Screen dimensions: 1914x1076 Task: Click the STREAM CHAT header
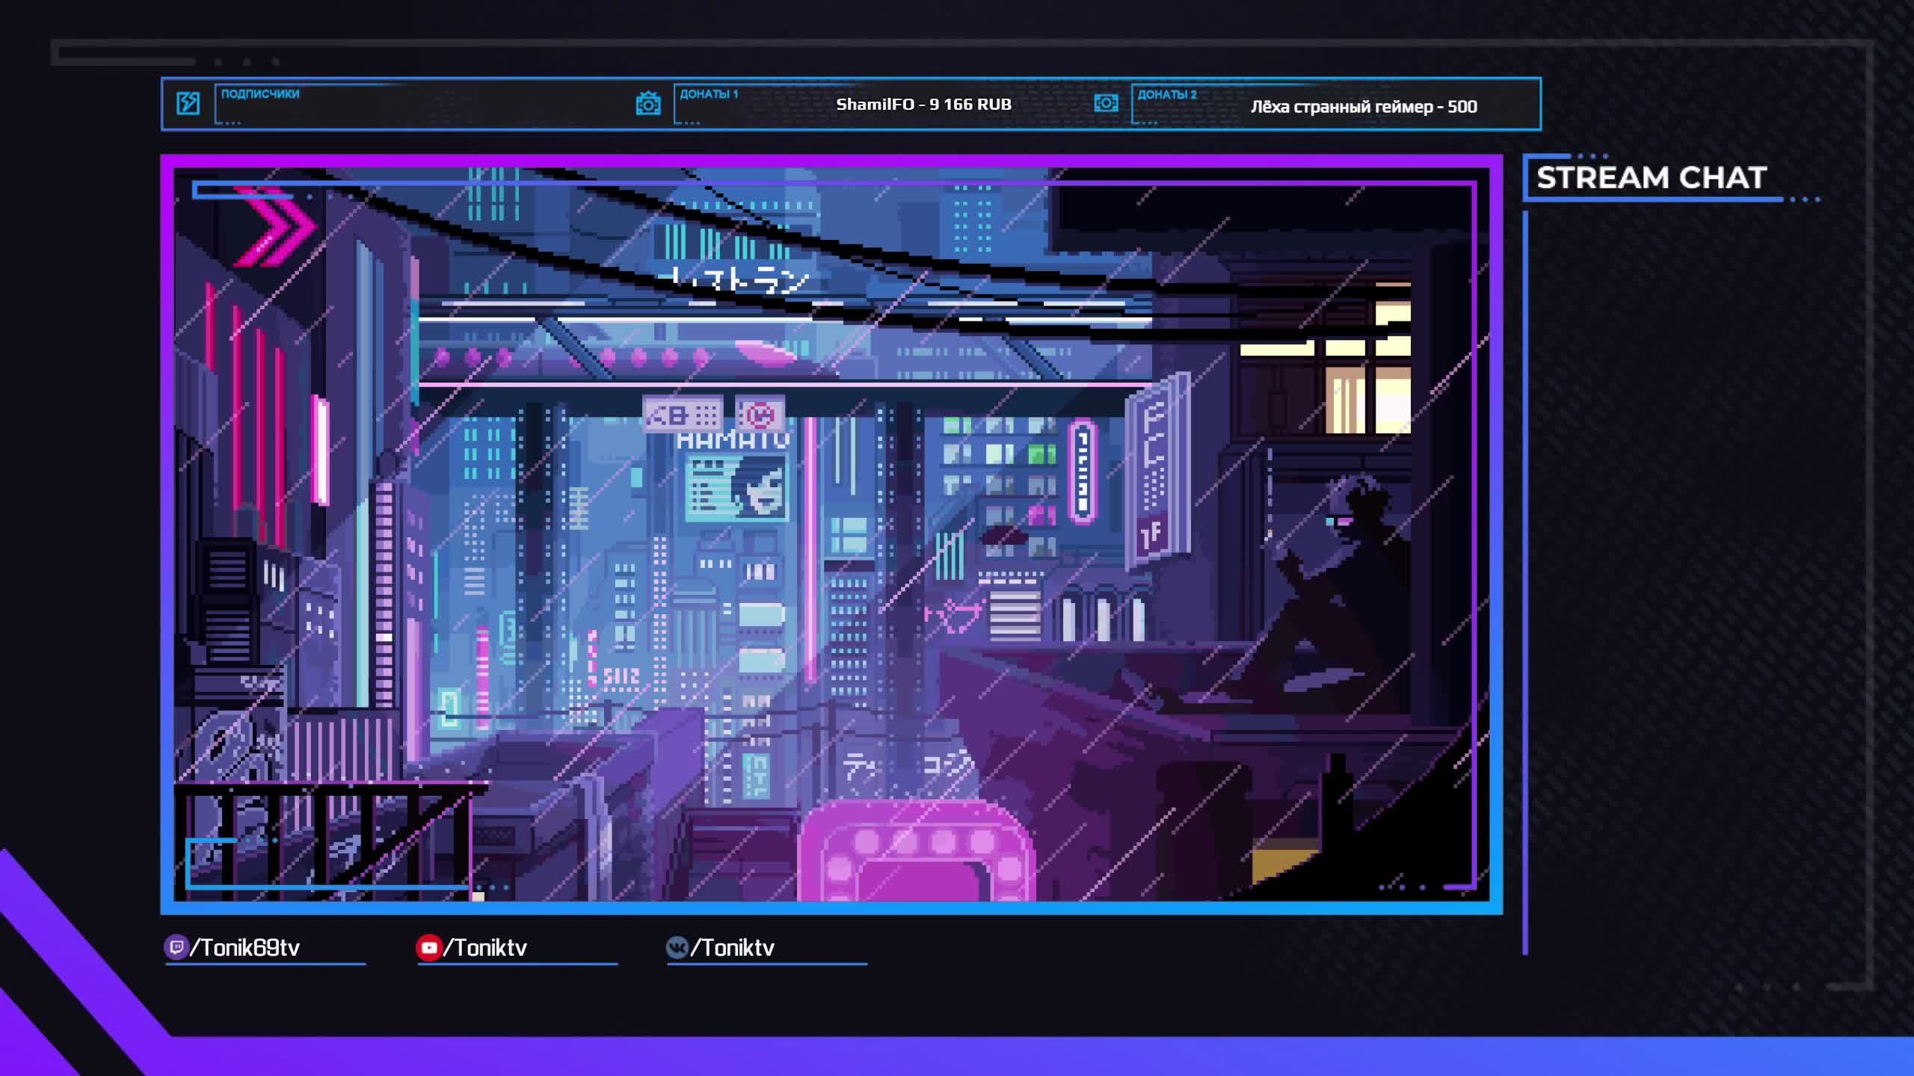coord(1651,178)
